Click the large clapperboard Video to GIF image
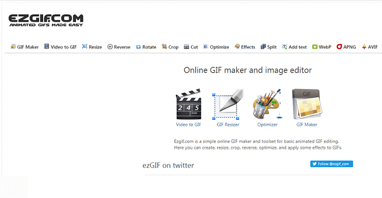 [x=188, y=104]
